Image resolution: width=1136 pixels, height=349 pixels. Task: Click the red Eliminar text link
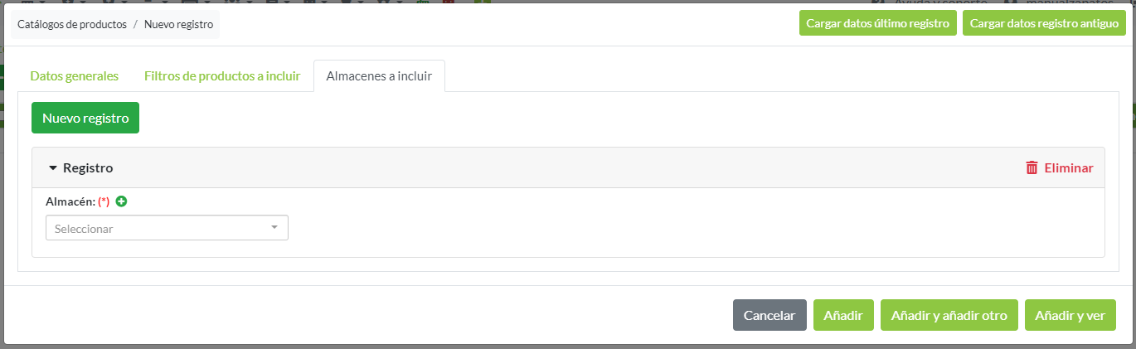point(1068,167)
